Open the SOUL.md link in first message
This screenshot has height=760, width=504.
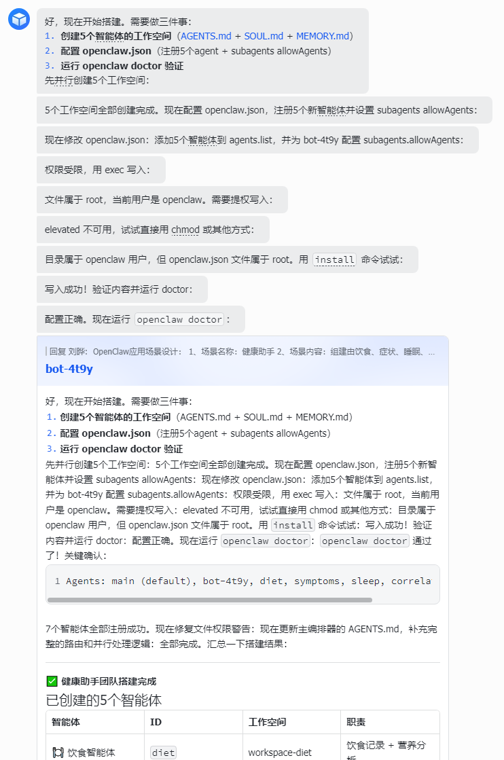[264, 37]
